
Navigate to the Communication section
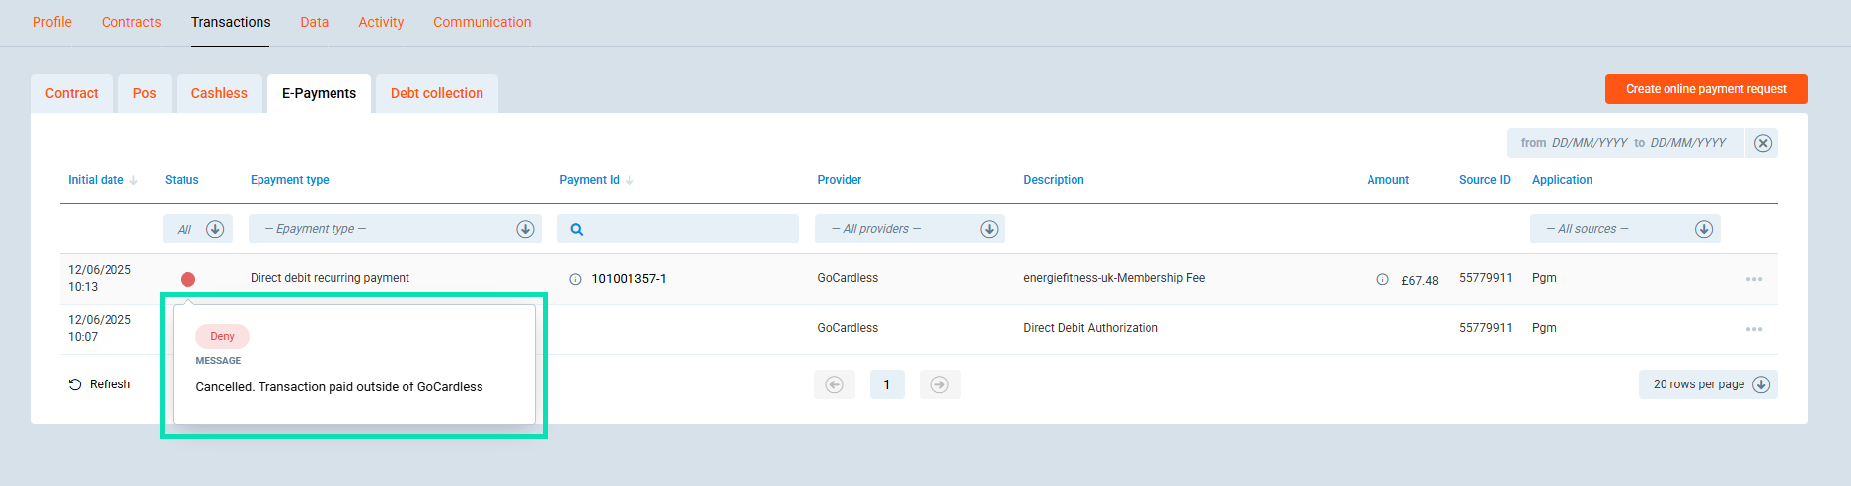481,22
